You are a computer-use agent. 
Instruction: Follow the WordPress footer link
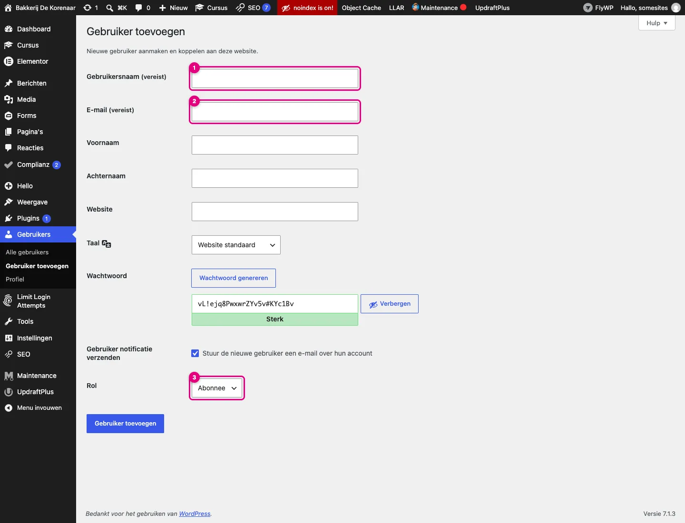pyautogui.click(x=195, y=513)
